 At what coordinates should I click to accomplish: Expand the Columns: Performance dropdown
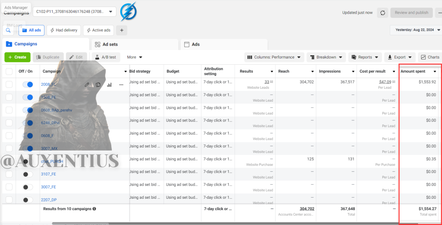click(274, 57)
